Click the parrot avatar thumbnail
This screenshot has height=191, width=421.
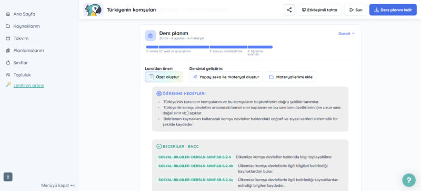pyautogui.click(x=93, y=10)
